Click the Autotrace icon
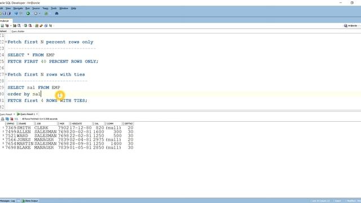The image size is (361, 203). coord(19,25)
